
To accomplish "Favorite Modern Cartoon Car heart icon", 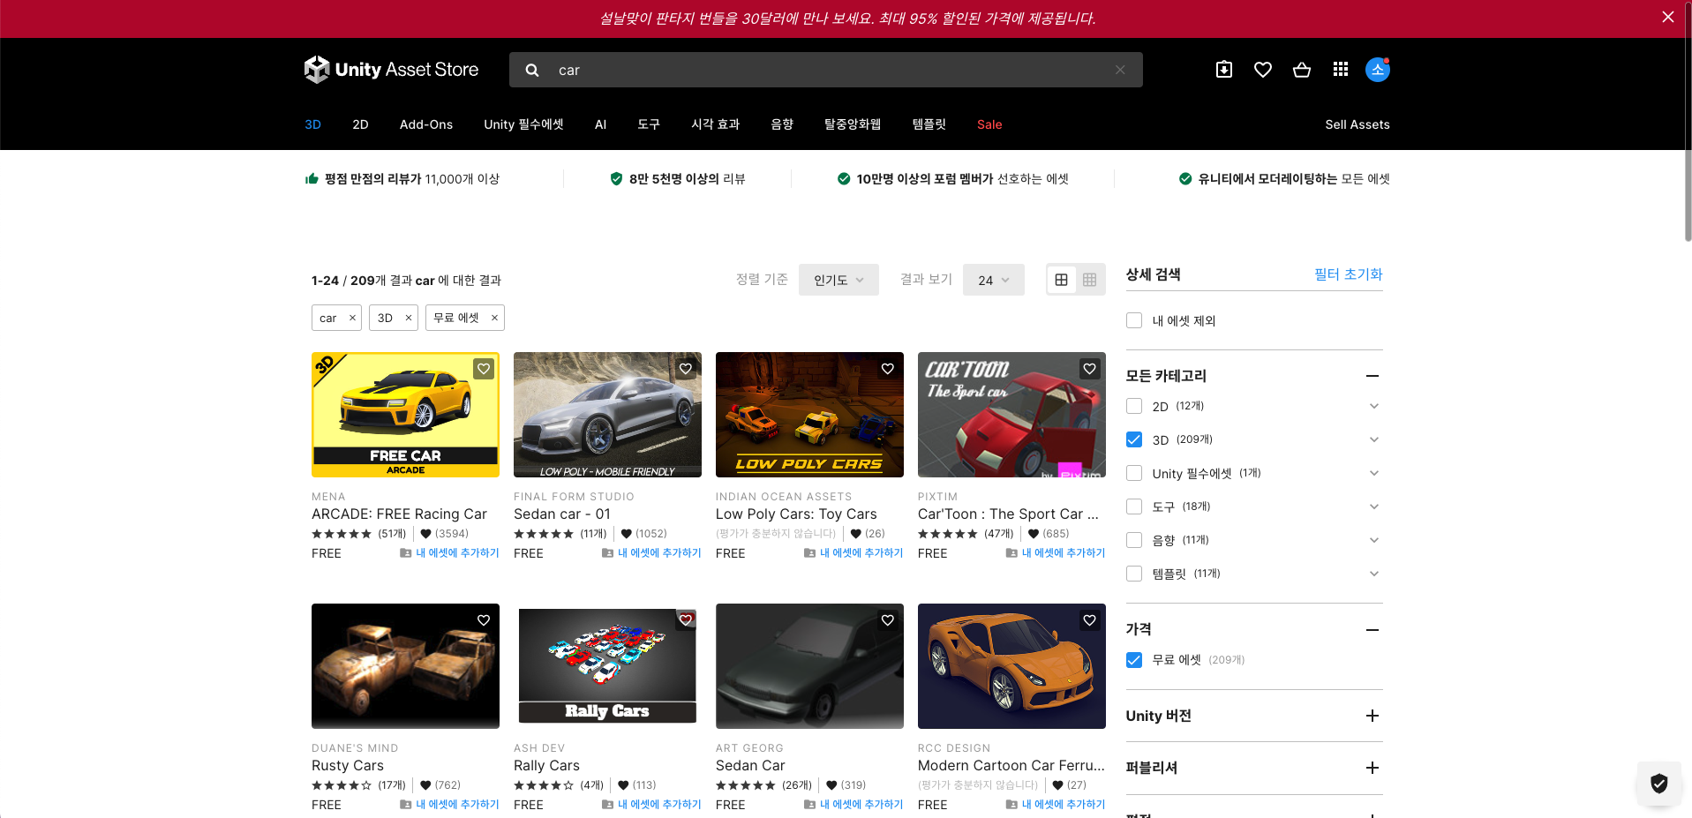I will point(1090,620).
